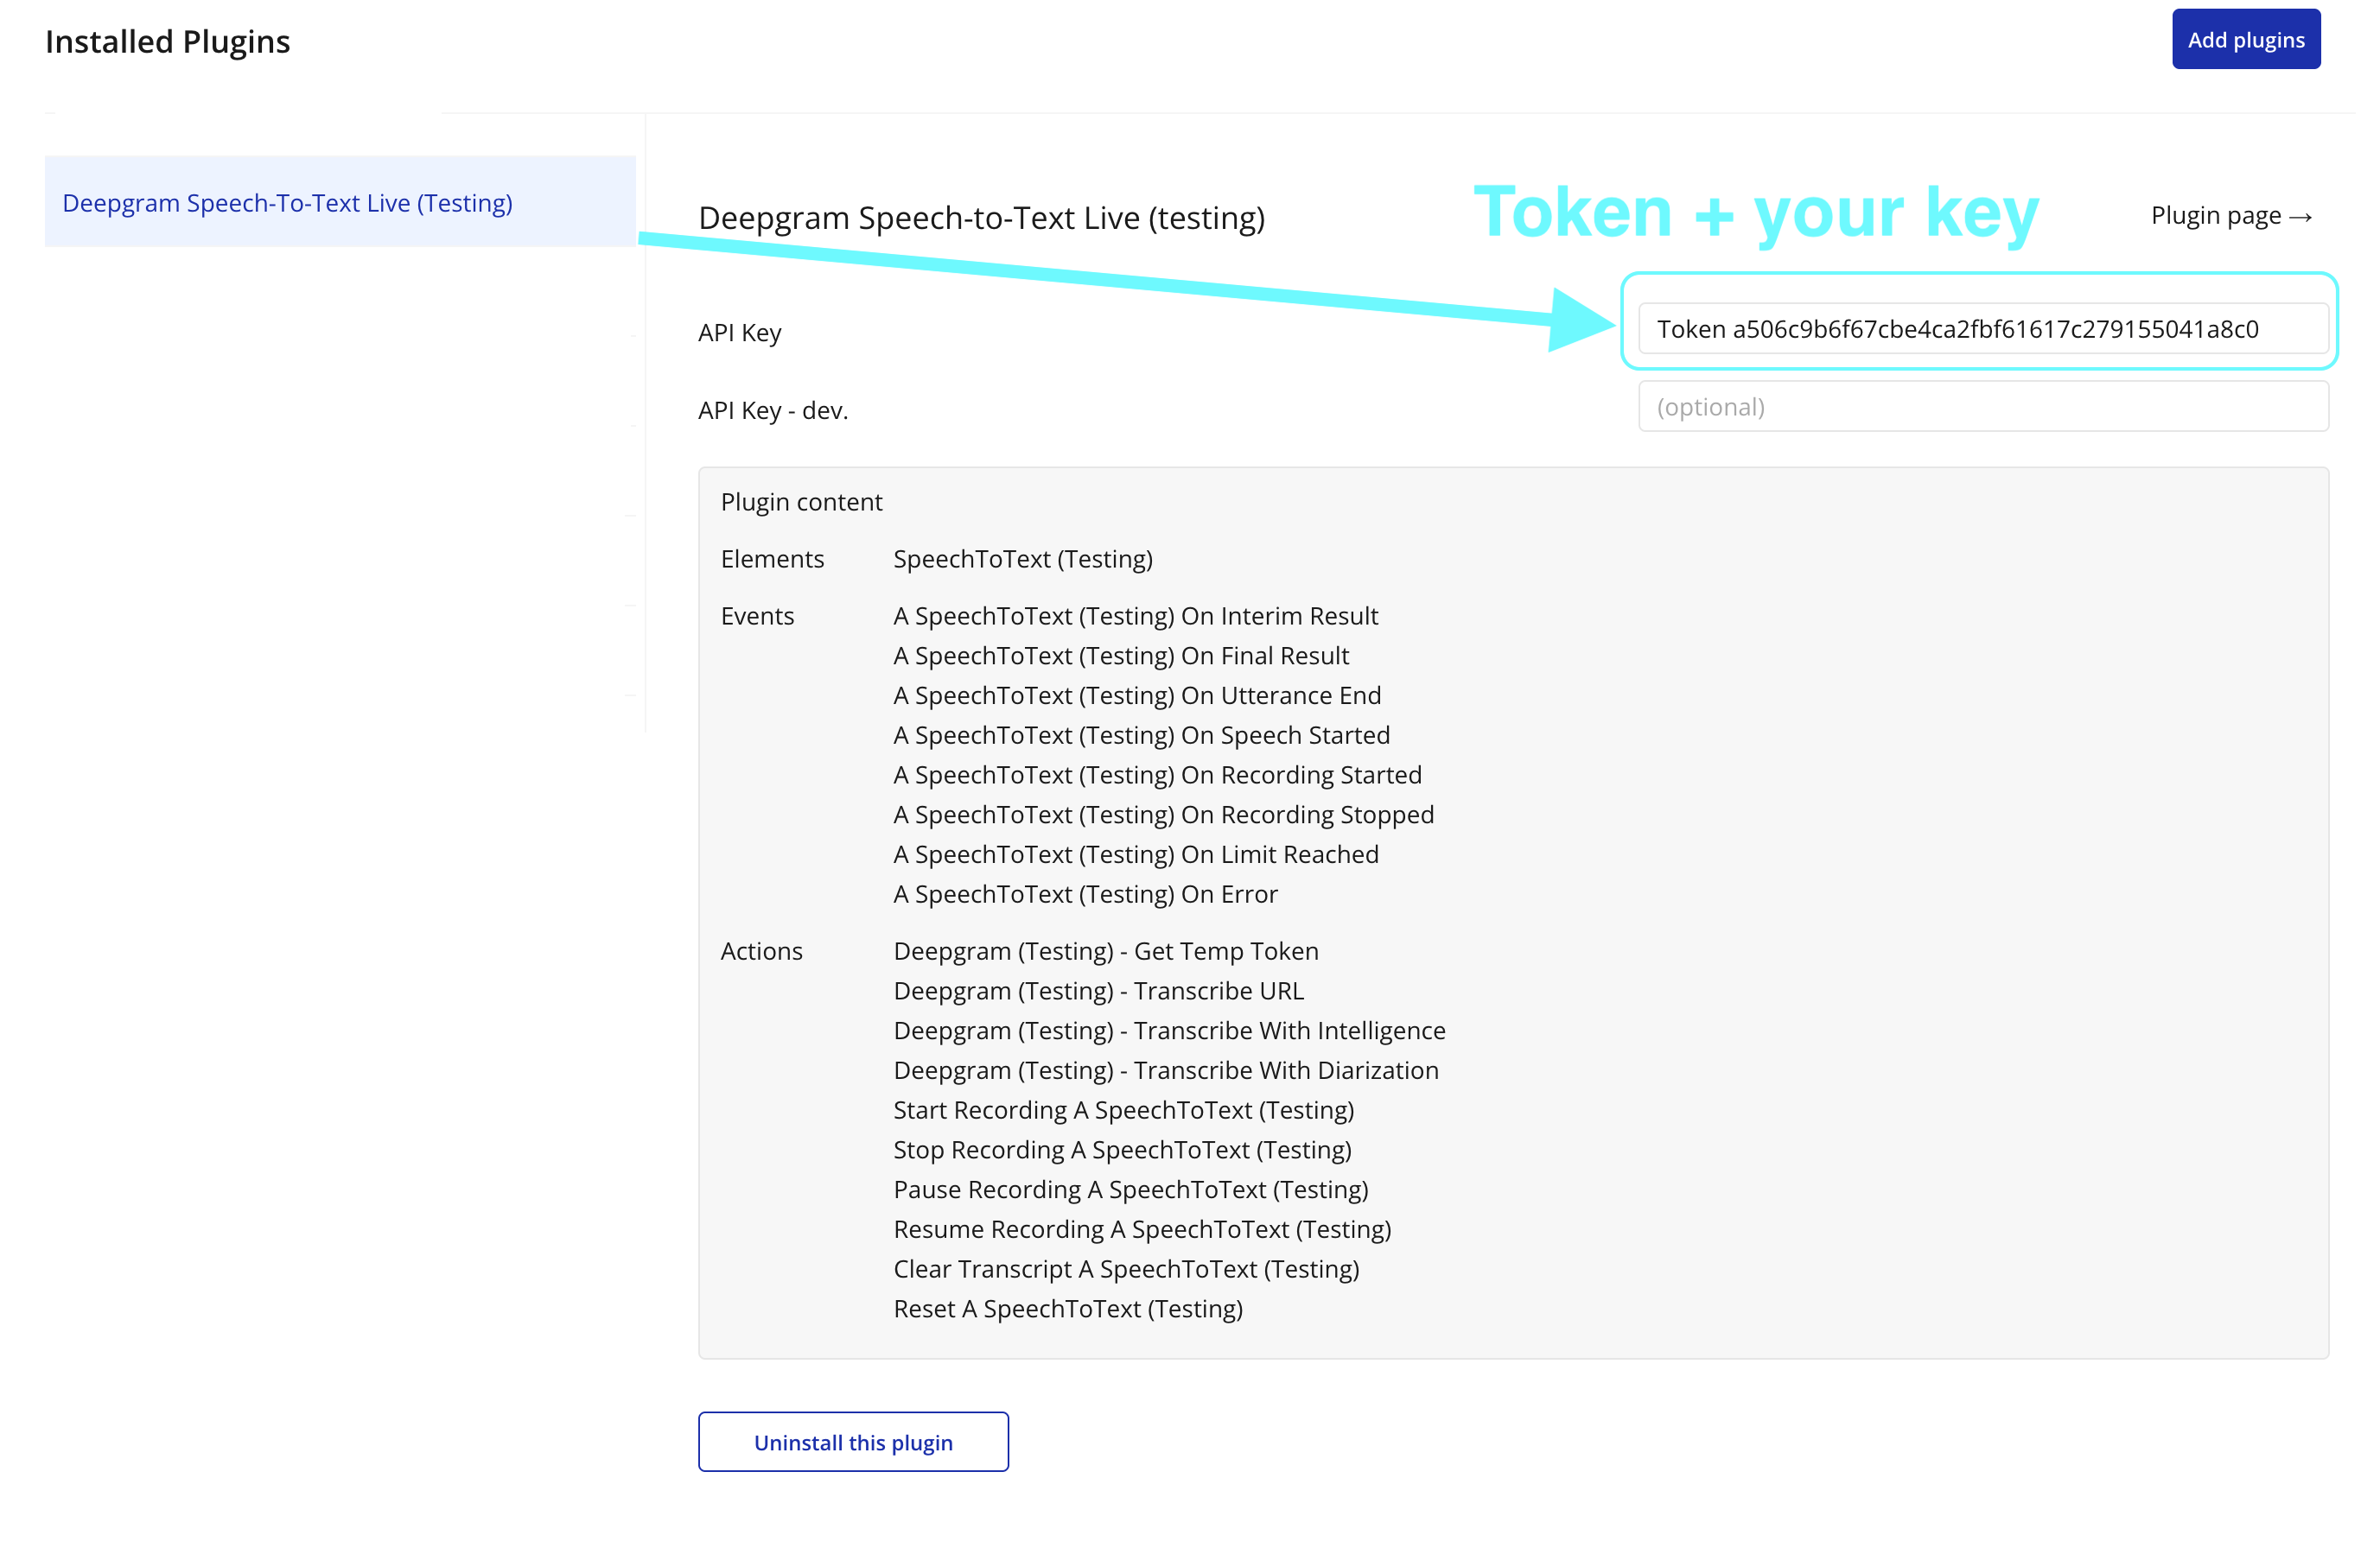Screen dimensions: 2380x1548
Task: Click the Transcribe URL action entry
Action: click(1098, 992)
